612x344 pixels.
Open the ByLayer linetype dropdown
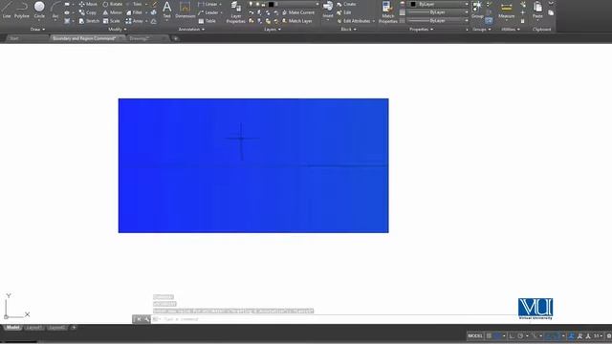click(438, 21)
